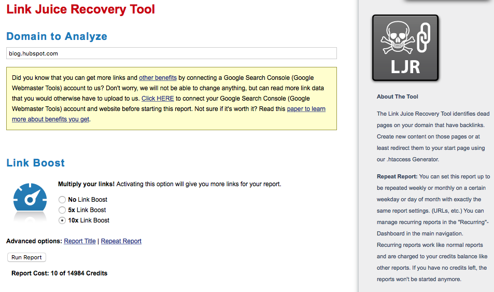Image resolution: width=494 pixels, height=292 pixels.
Task: Open the 'paper to learn more about benefits' link
Action: pos(306,109)
